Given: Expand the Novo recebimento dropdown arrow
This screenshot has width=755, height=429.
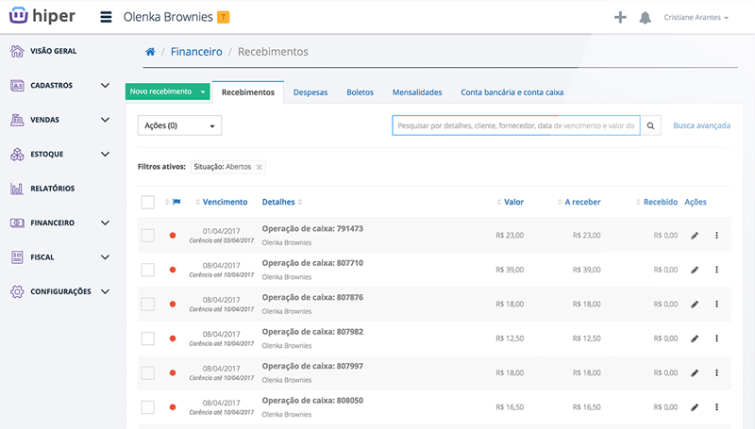Looking at the screenshot, I should (x=202, y=92).
